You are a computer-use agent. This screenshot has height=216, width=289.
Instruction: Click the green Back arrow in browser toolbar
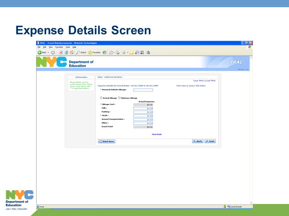click(39, 52)
